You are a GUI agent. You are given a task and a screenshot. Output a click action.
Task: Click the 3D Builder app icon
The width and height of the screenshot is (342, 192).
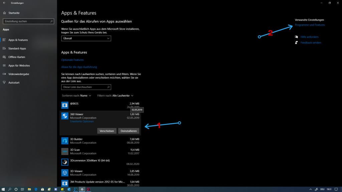[65, 141]
